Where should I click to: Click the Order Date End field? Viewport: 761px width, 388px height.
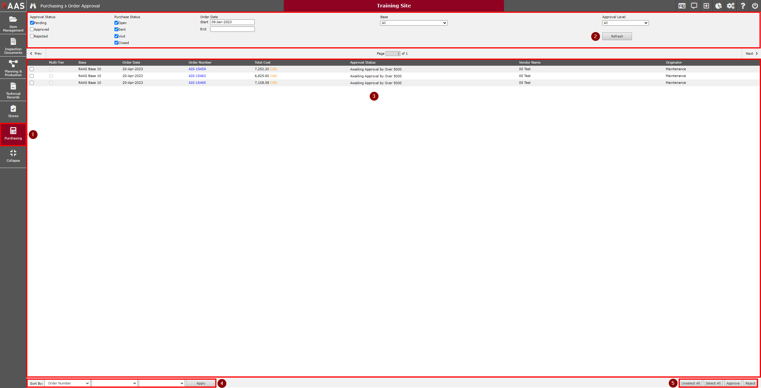point(232,29)
